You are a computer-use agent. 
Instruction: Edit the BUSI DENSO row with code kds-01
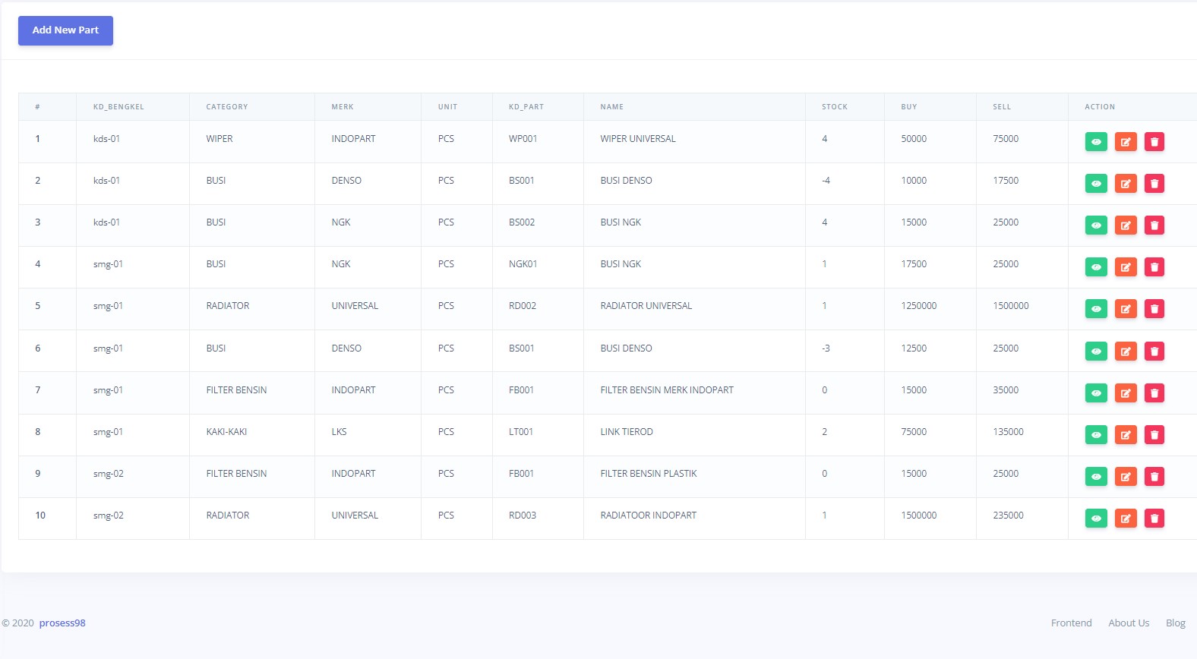pyautogui.click(x=1126, y=184)
